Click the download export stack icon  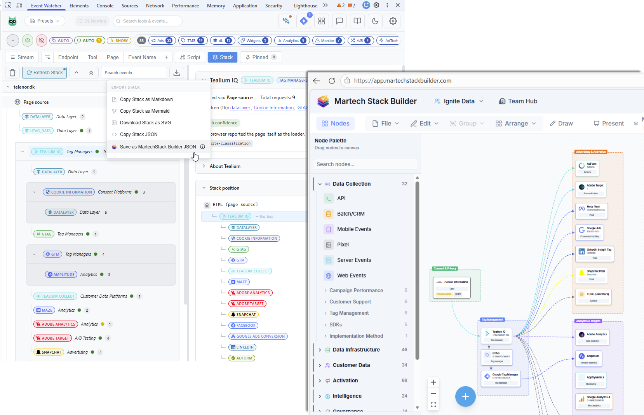coord(177,73)
